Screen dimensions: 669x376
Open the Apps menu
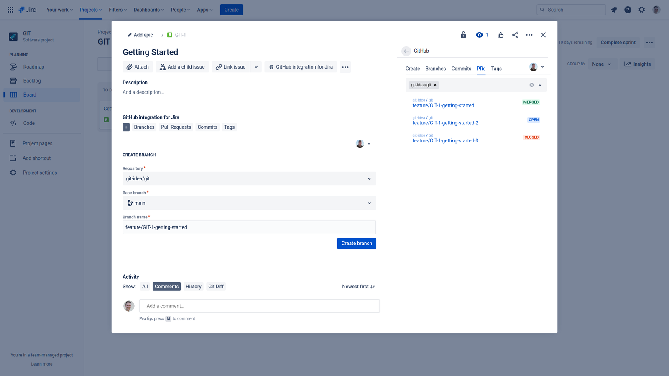[205, 10]
